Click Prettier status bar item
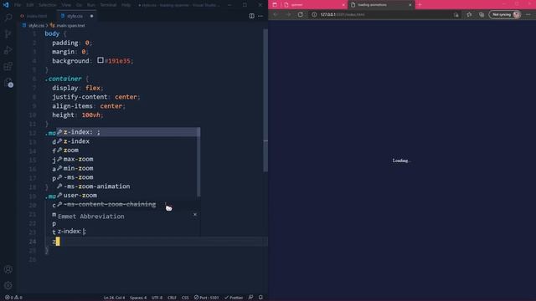Image resolution: width=536 pixels, height=301 pixels. tap(234, 298)
